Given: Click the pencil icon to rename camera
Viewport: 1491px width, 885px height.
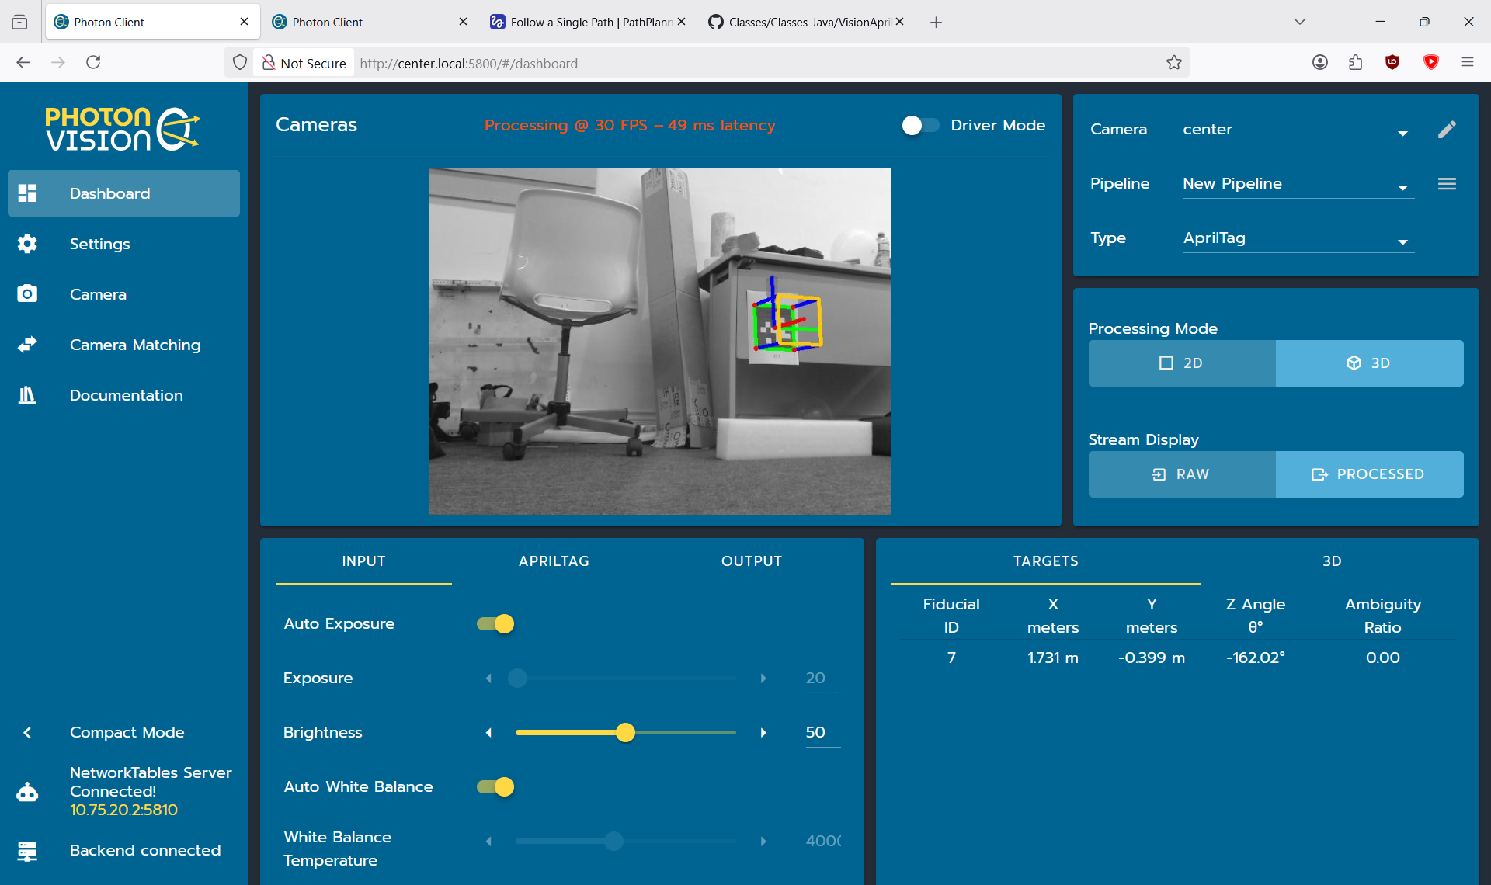Looking at the screenshot, I should tap(1447, 129).
